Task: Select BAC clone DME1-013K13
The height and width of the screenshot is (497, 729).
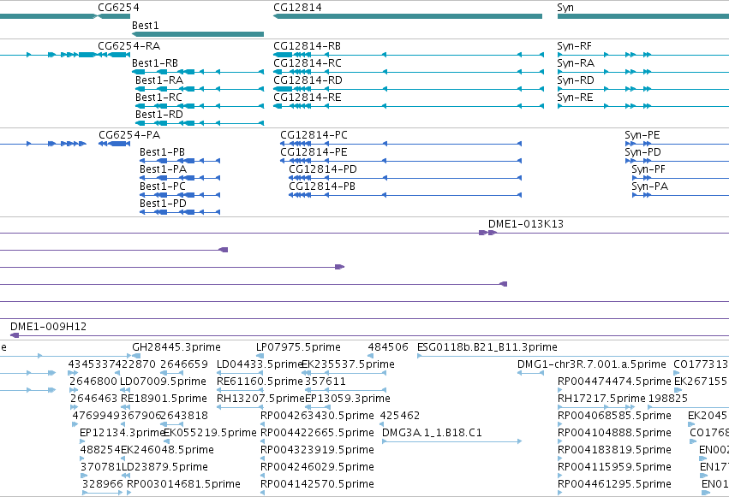Action: pos(525,224)
